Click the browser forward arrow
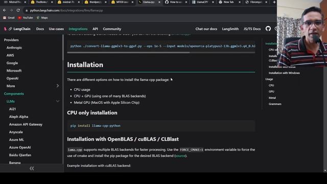Viewport: 327px width, 184px height. click(11, 10)
